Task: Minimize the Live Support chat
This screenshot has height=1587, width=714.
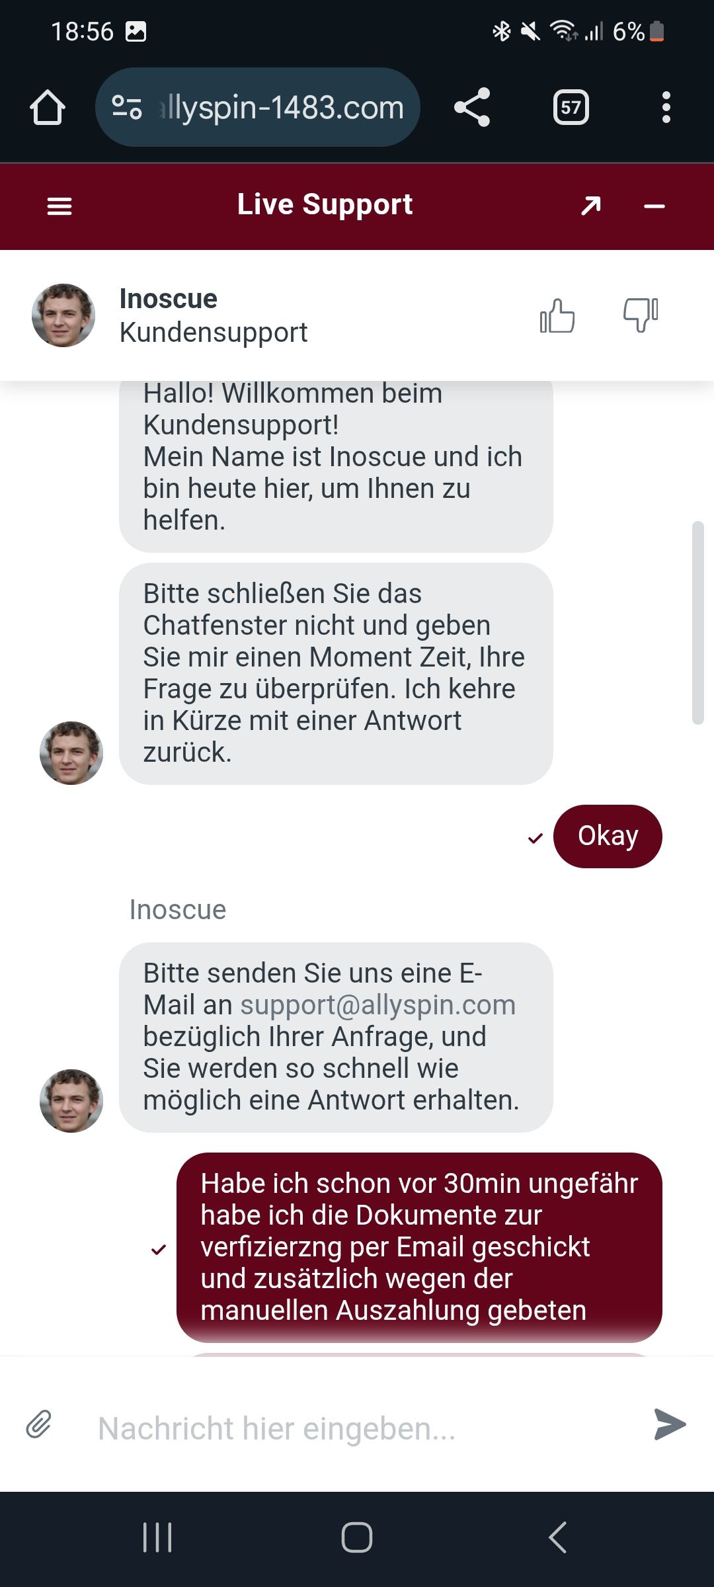Action: pos(654,206)
